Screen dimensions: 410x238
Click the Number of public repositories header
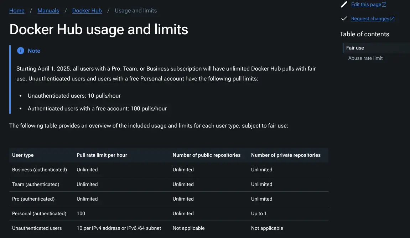pos(207,155)
